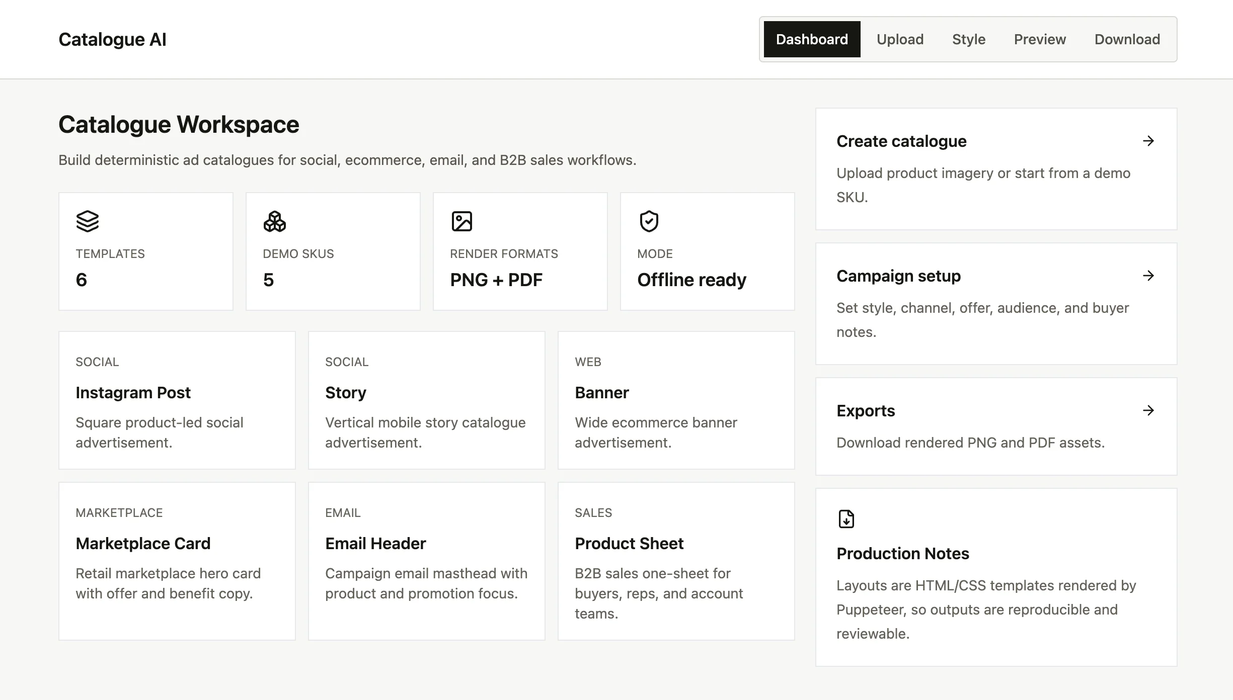Select the Email Header template card
The height and width of the screenshot is (700, 1233).
click(427, 561)
